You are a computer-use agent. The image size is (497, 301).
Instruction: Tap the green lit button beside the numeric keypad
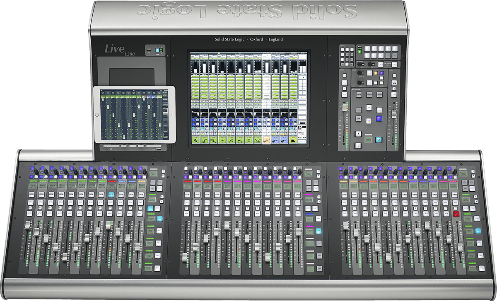359,52
